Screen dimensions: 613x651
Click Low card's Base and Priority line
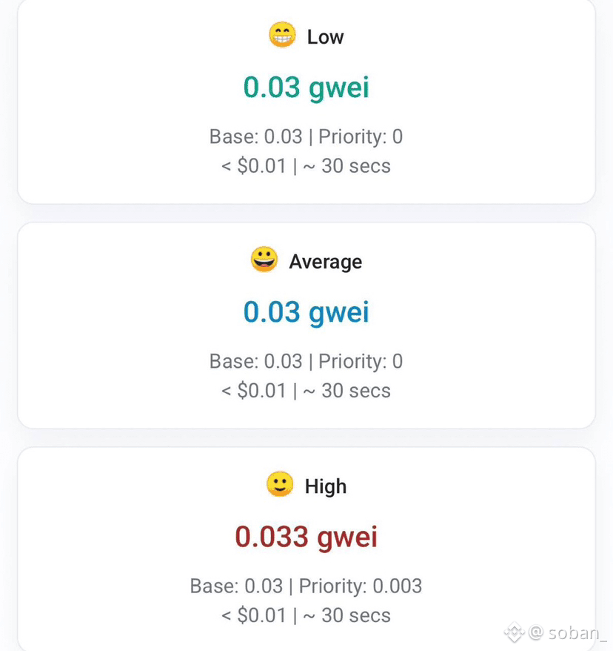point(306,136)
